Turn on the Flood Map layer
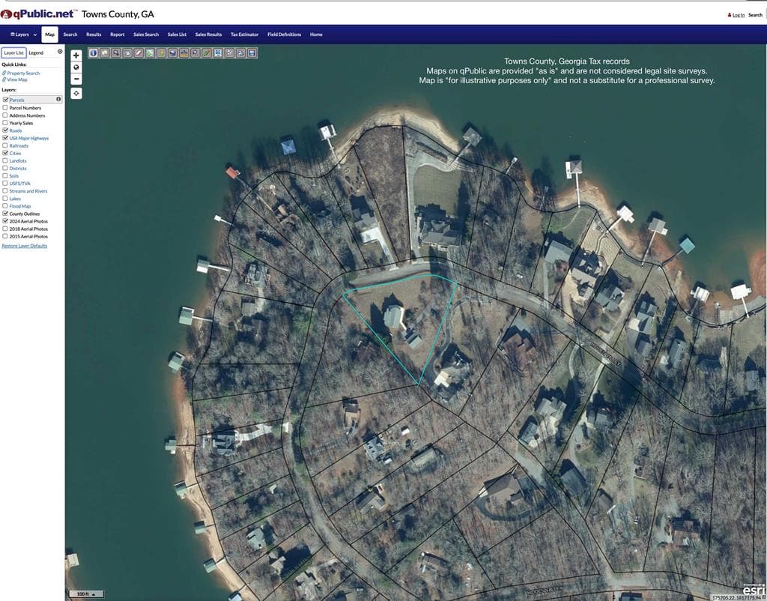 tap(5, 206)
